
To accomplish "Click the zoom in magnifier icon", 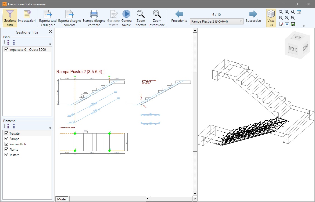I will [x=287, y=12].
